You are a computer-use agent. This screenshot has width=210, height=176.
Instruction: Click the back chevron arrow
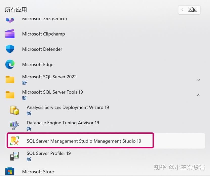click(183, 10)
